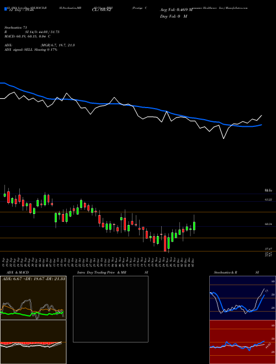Click the ADX indicator chart panel

click(x=33, y=298)
